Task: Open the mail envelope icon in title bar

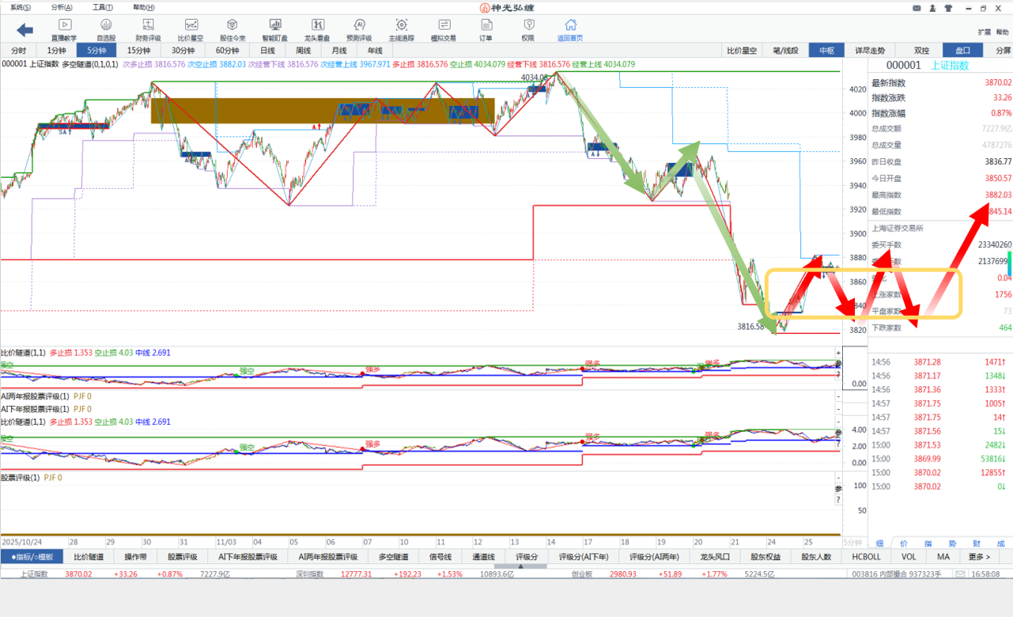Action: point(917,8)
